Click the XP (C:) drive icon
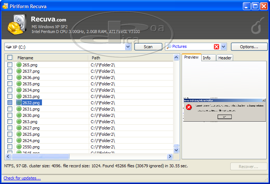270x184 pixels. (x=9, y=47)
